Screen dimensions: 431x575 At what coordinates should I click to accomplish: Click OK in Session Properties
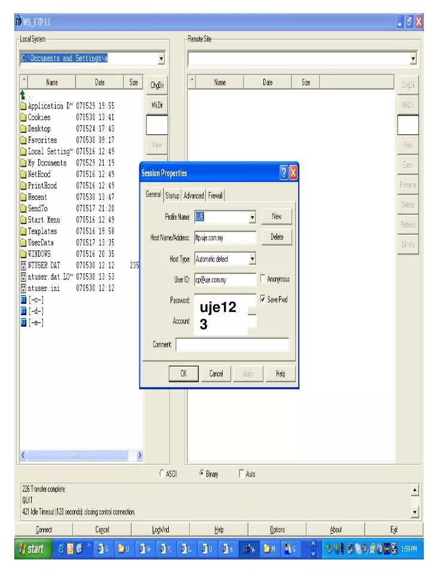(184, 373)
